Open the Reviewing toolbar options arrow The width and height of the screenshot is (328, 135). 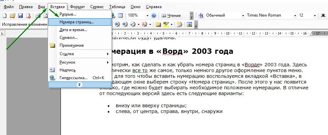(x=196, y=25)
